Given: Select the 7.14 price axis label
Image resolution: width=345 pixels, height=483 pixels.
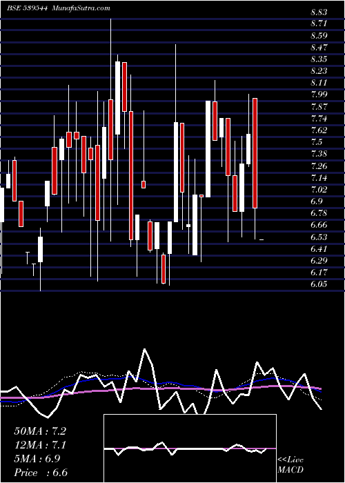Looking at the screenshot, I should point(319,178).
